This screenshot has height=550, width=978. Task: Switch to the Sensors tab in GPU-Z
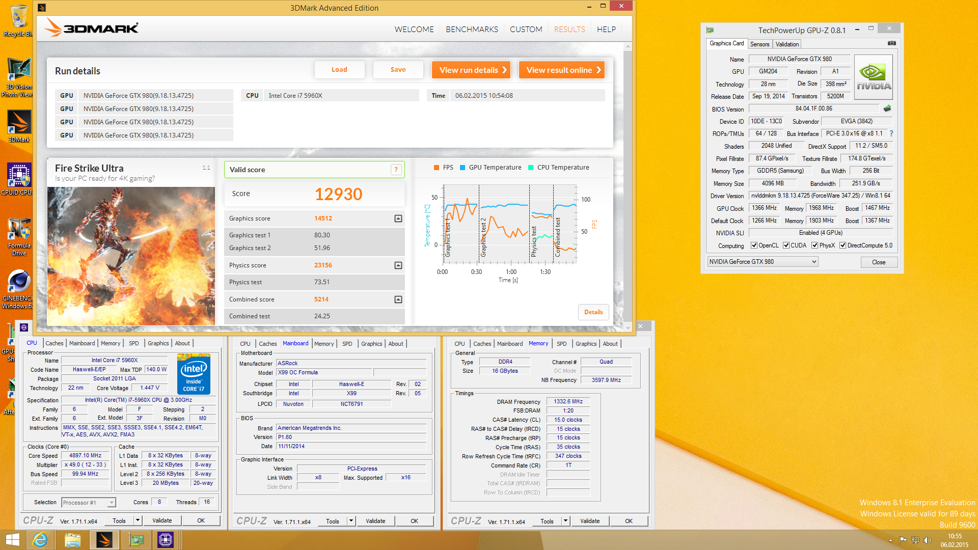(759, 44)
